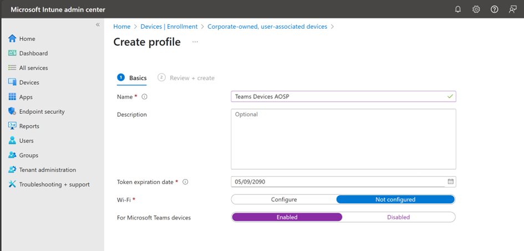The width and height of the screenshot is (524, 251).
Task: Click the Devices monitor icon
Action: pyautogui.click(x=12, y=82)
